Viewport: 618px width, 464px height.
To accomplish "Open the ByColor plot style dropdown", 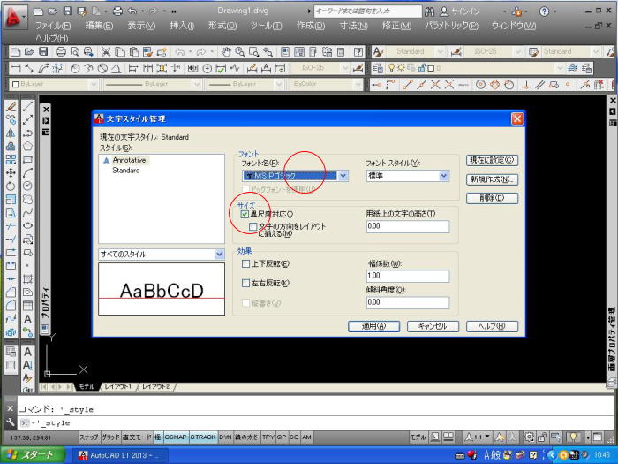I will 358,84.
